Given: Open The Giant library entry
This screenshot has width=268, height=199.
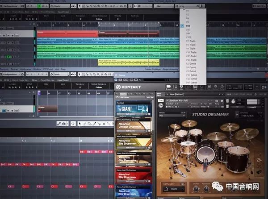Looking at the screenshot, I should click(x=134, y=109).
